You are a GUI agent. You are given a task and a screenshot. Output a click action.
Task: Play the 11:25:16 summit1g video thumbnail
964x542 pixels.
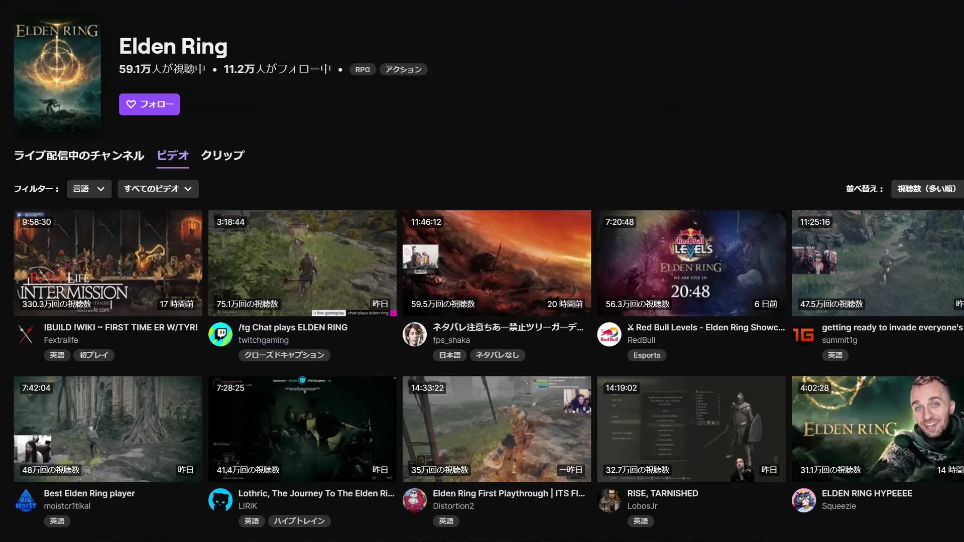[x=878, y=263]
